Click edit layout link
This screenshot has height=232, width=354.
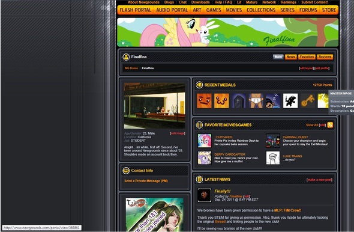pos(307,68)
